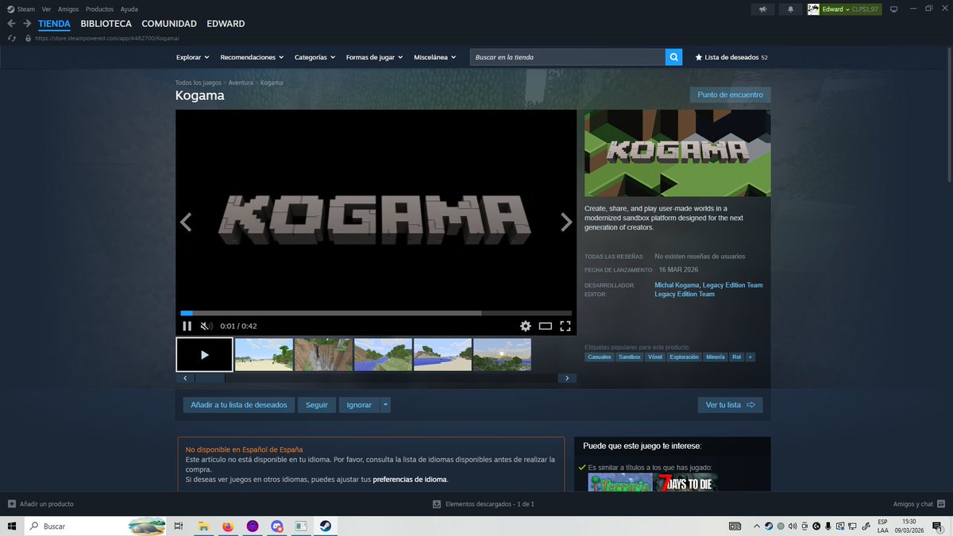Open Edward account dropdown
This screenshot has height=536, width=953.
tap(844, 10)
